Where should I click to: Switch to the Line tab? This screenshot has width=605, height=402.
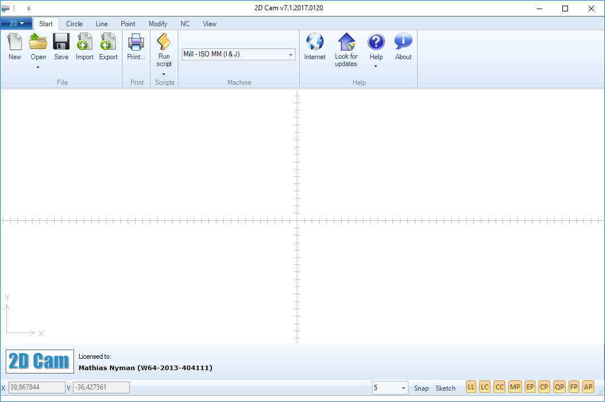[101, 24]
